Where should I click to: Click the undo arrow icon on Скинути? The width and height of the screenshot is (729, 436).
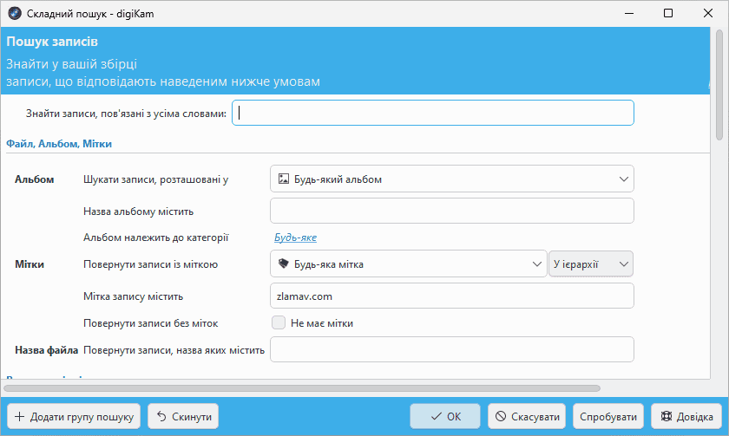[x=161, y=416]
